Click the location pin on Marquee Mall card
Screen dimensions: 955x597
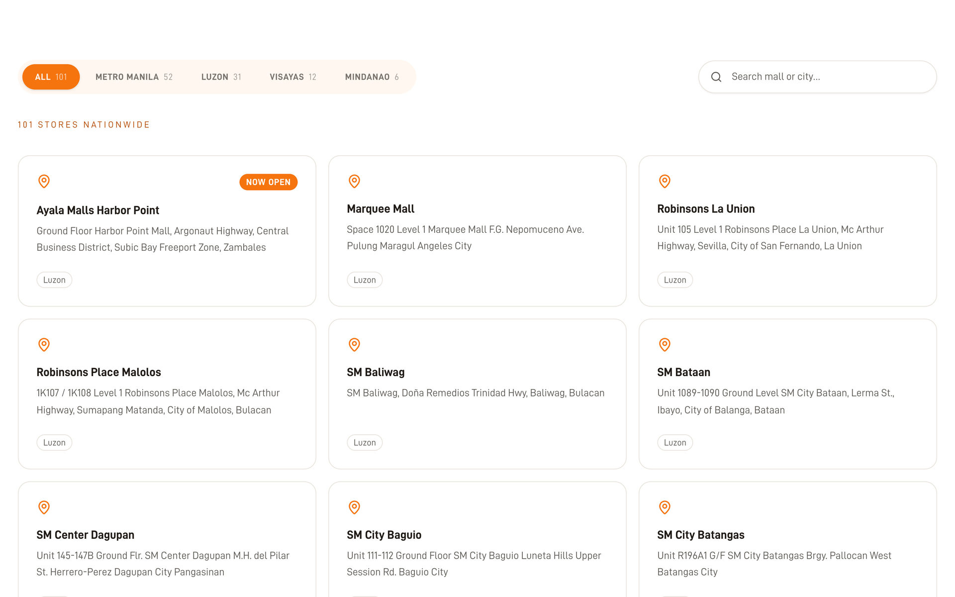pos(354,181)
